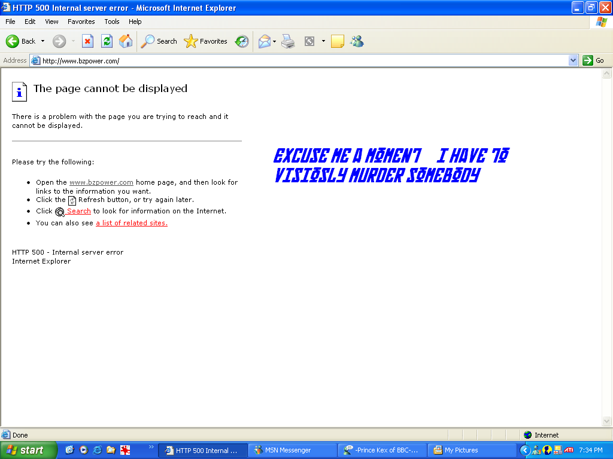The width and height of the screenshot is (613, 459).
Task: Print the error page
Action: 288,41
